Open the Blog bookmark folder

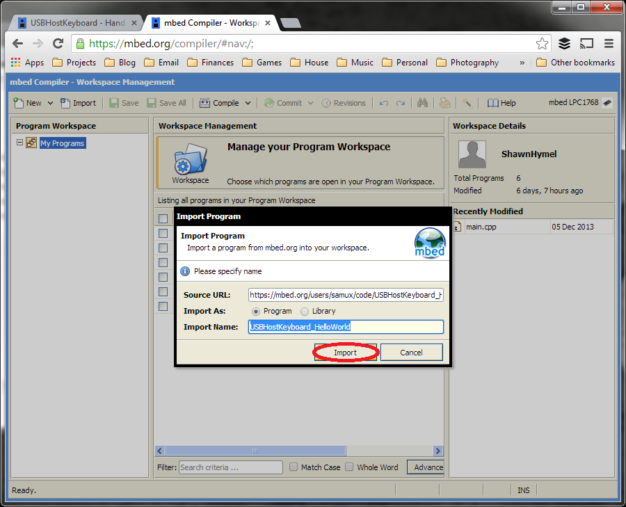[x=120, y=63]
